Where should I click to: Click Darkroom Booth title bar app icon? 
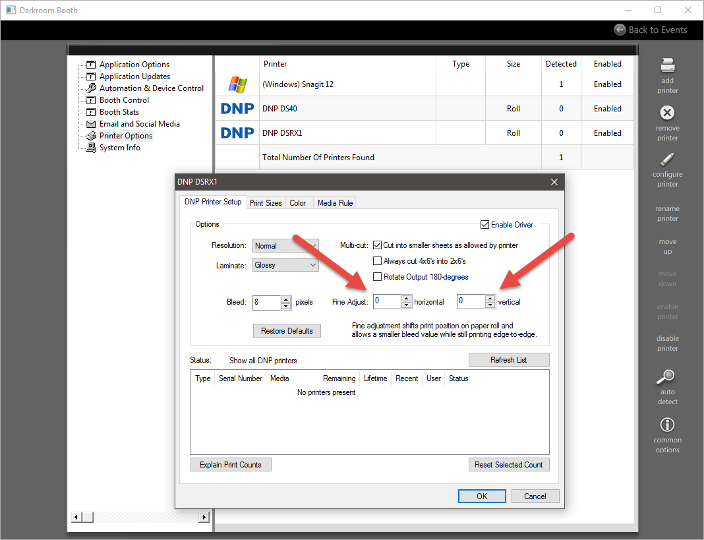point(11,10)
